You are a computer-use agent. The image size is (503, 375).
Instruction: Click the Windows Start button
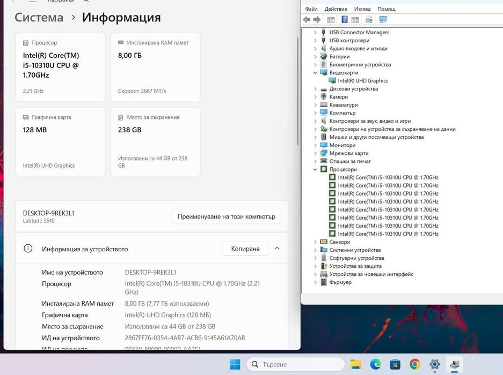pyautogui.click(x=235, y=364)
